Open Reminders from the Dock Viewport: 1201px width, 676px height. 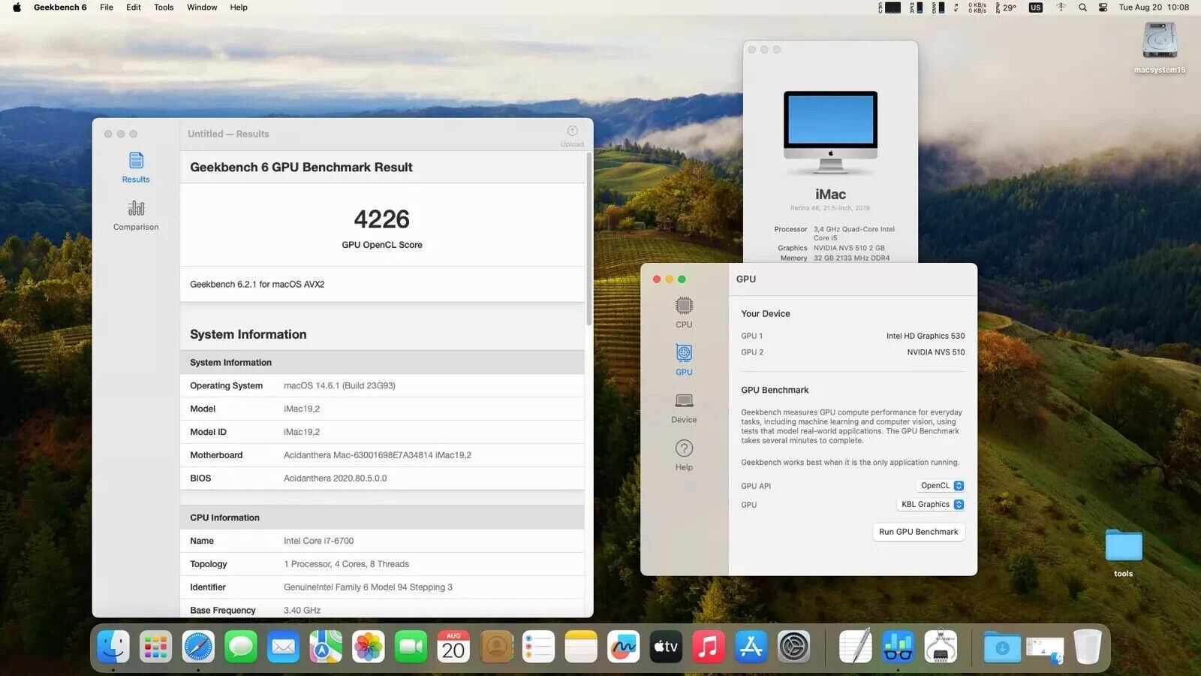coord(538,647)
